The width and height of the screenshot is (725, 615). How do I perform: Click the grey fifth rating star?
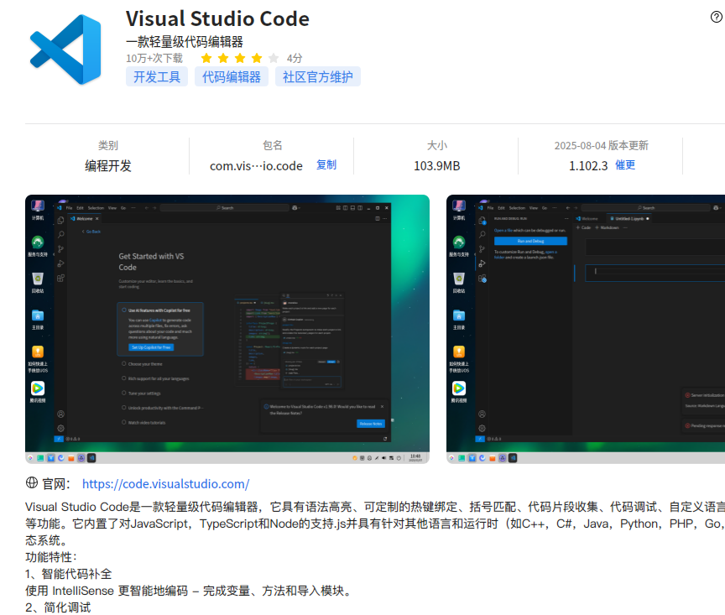pos(274,58)
